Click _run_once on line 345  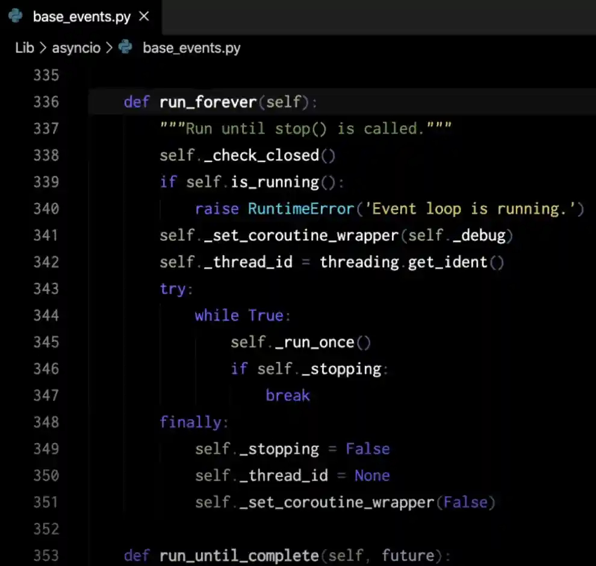click(x=315, y=342)
